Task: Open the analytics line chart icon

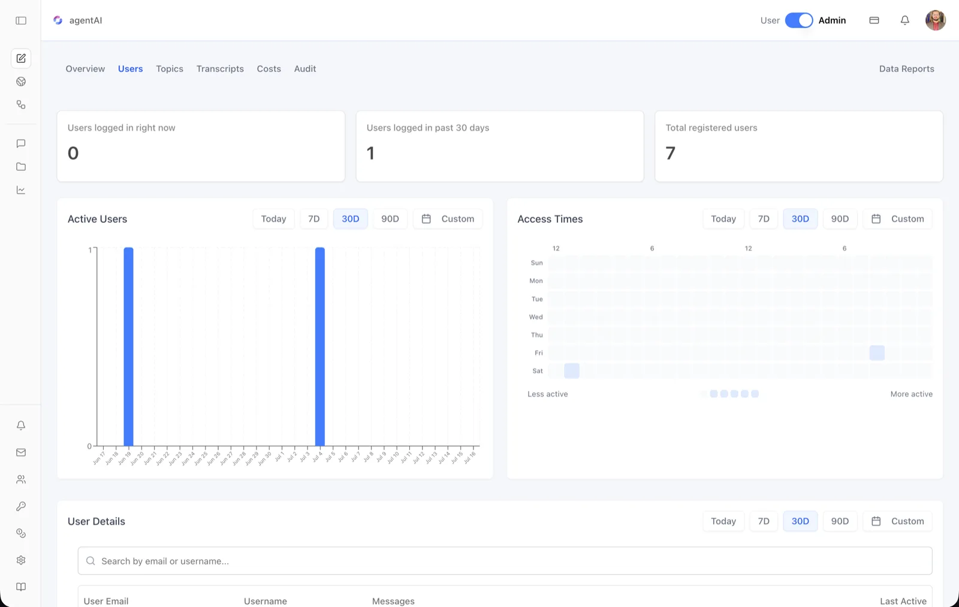Action: pos(21,190)
